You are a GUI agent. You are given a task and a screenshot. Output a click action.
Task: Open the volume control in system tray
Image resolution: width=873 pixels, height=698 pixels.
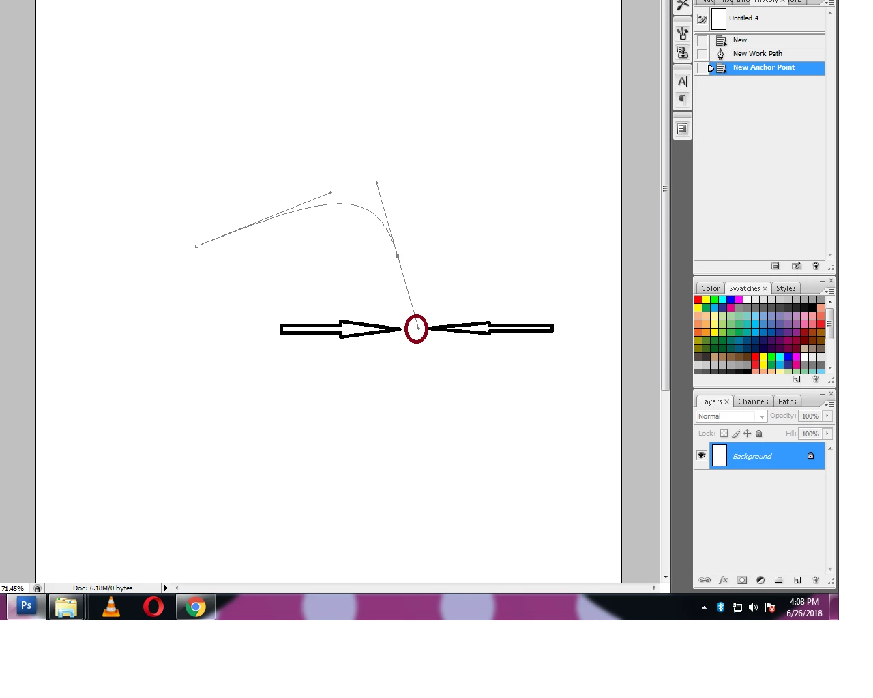point(753,607)
